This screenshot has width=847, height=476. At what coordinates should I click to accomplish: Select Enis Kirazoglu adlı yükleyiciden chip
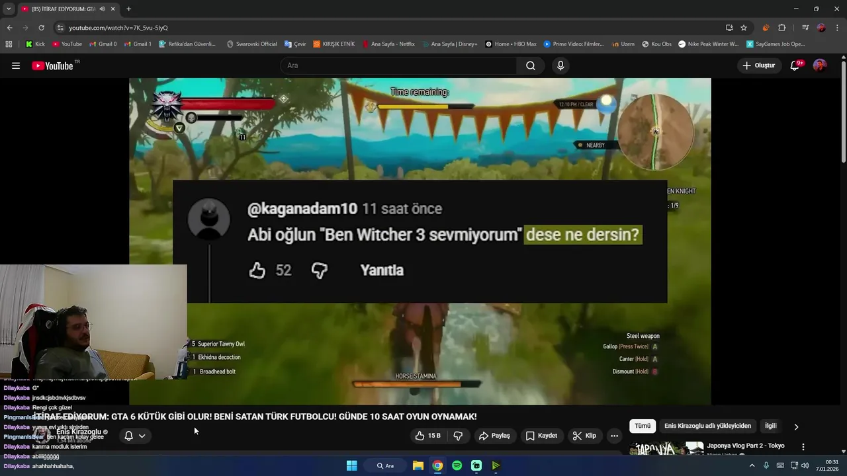[x=707, y=426]
